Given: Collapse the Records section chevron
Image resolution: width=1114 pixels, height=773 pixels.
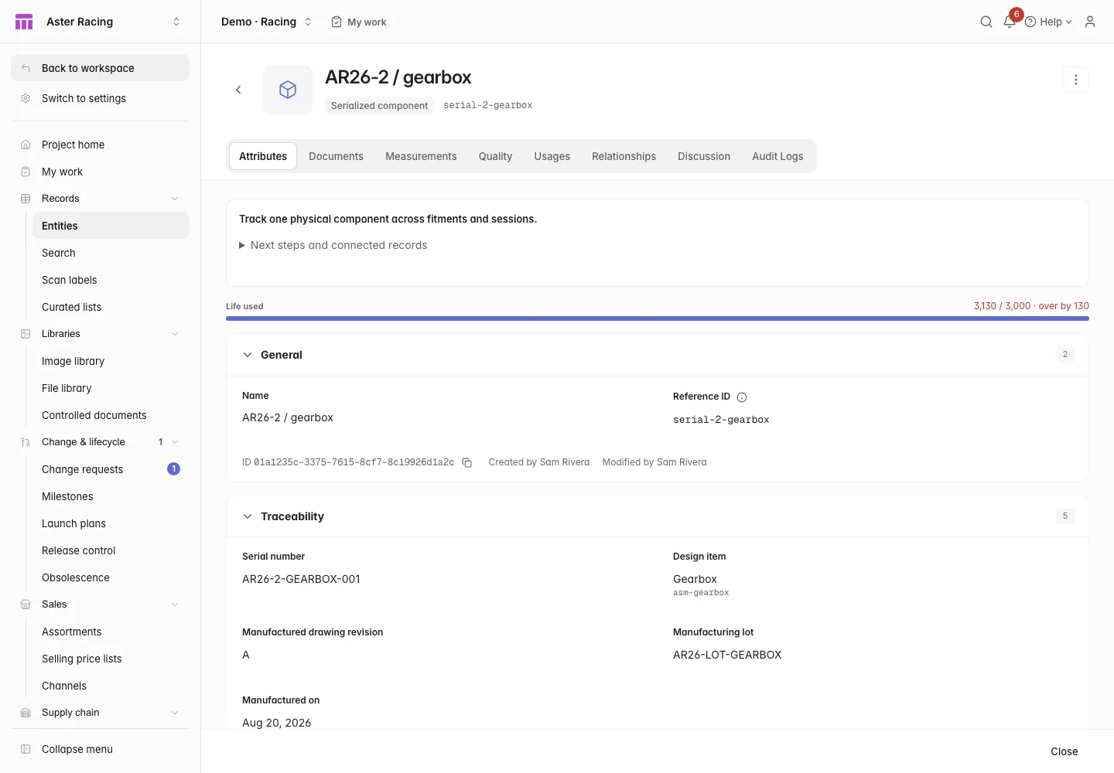Looking at the screenshot, I should coord(175,199).
